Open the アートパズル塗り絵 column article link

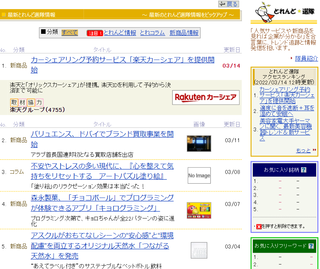[x=102, y=171]
